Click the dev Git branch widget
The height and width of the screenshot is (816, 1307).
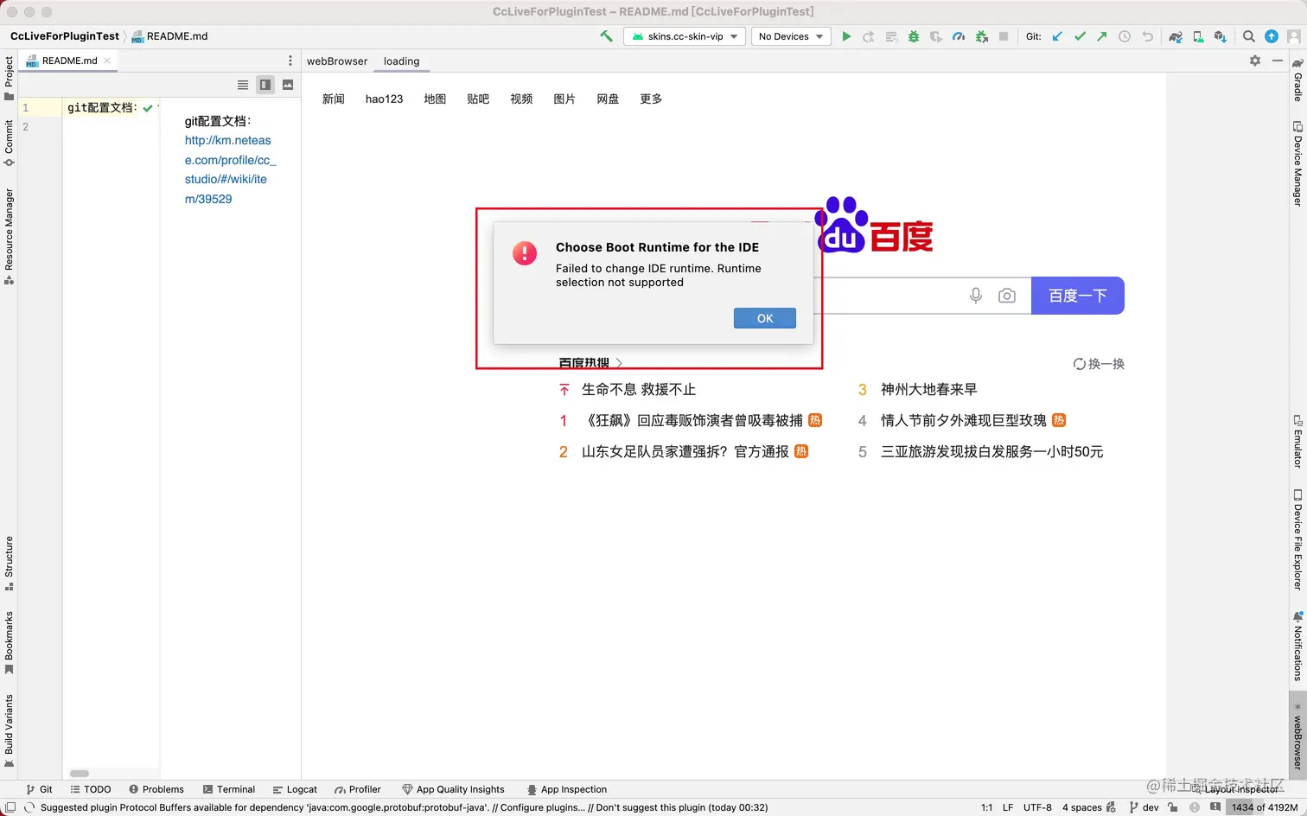pos(1144,807)
